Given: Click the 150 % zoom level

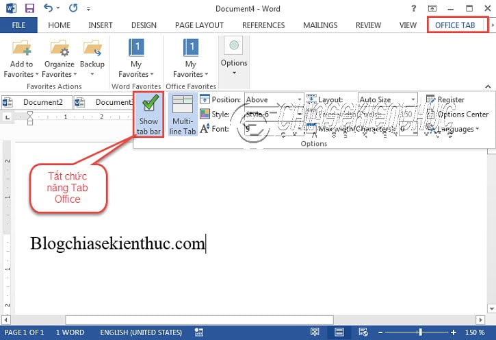Looking at the screenshot, I should [x=475, y=332].
